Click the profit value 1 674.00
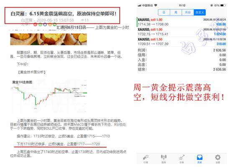Image resolution: width=230 pixels, height=167 pixels. click(x=220, y=34)
